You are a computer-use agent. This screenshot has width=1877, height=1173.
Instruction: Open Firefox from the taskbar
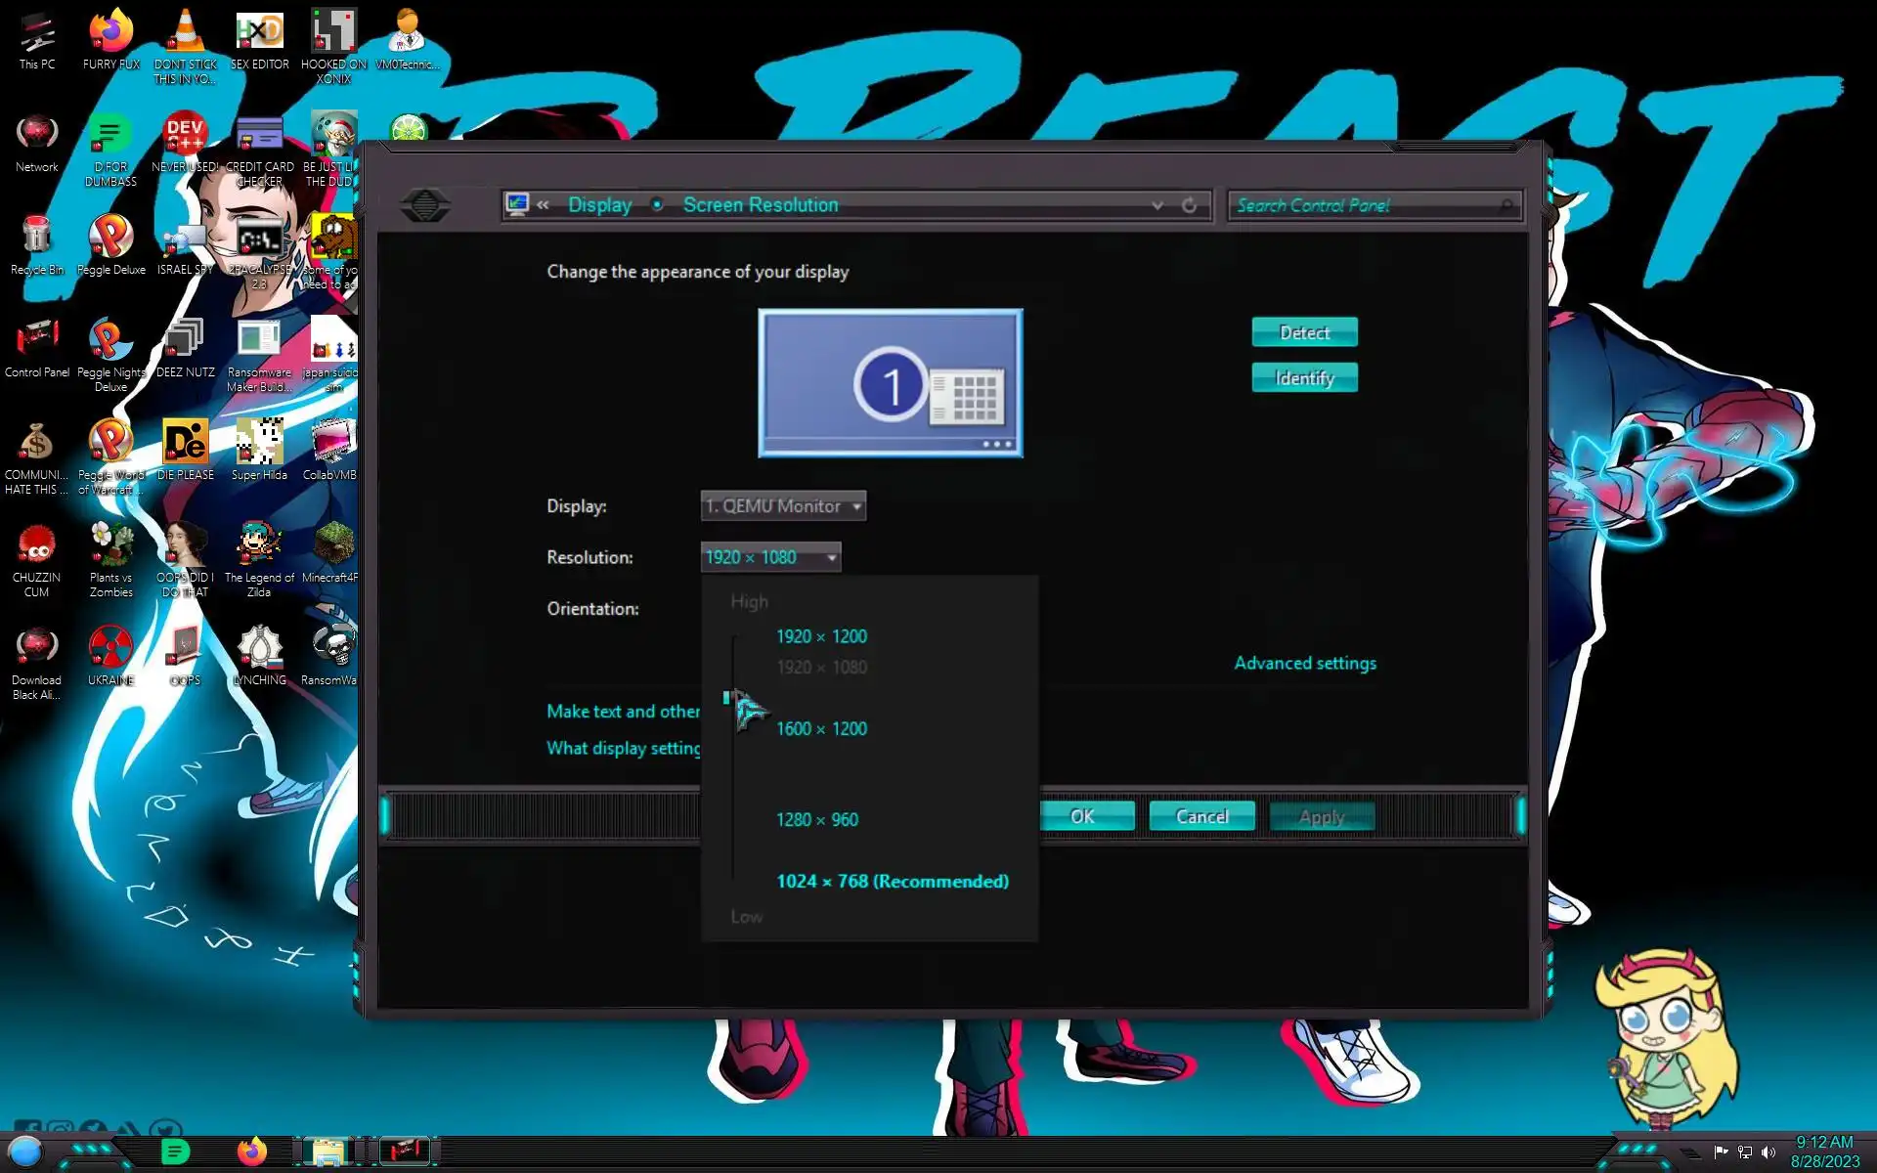252,1151
